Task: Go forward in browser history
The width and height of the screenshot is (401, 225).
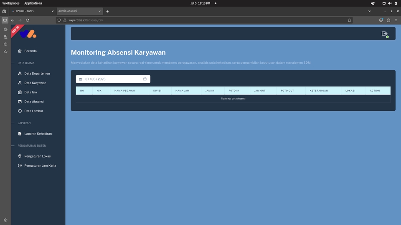Action: click(x=20, y=20)
